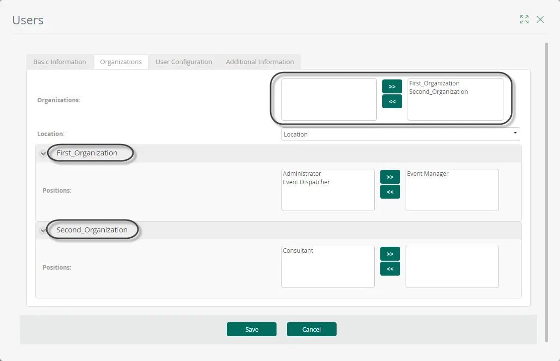
Task: Open the Location dropdown
Action: coord(401,134)
